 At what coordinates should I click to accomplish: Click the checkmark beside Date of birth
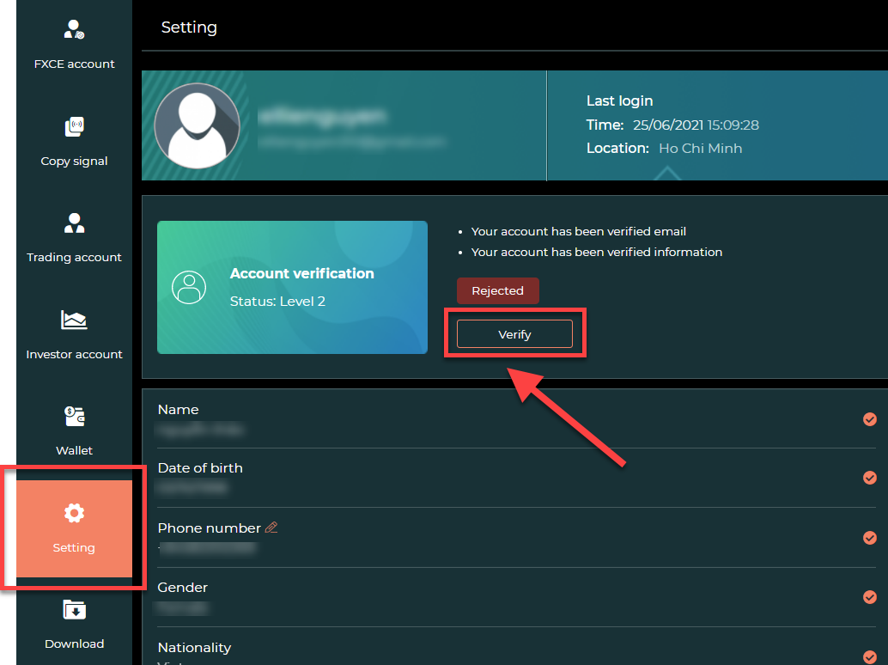tap(870, 479)
